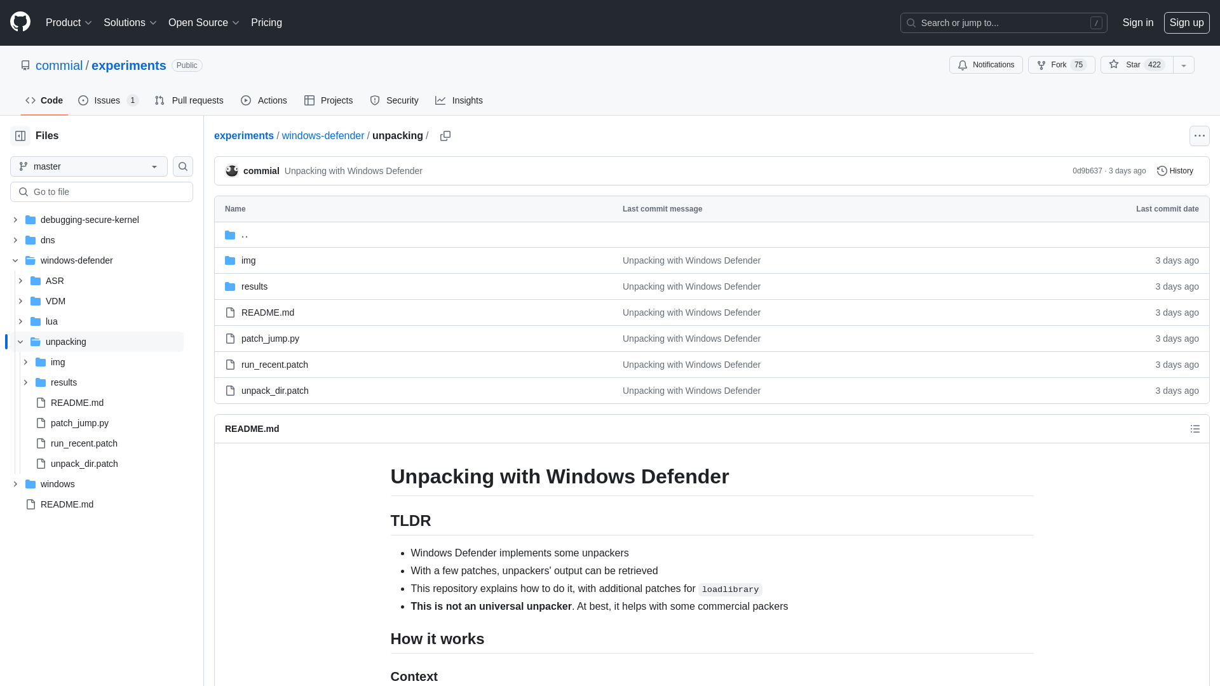Click run_recent.patch file icon in the table
Viewport: 1220px width, 686px height.
[230, 365]
